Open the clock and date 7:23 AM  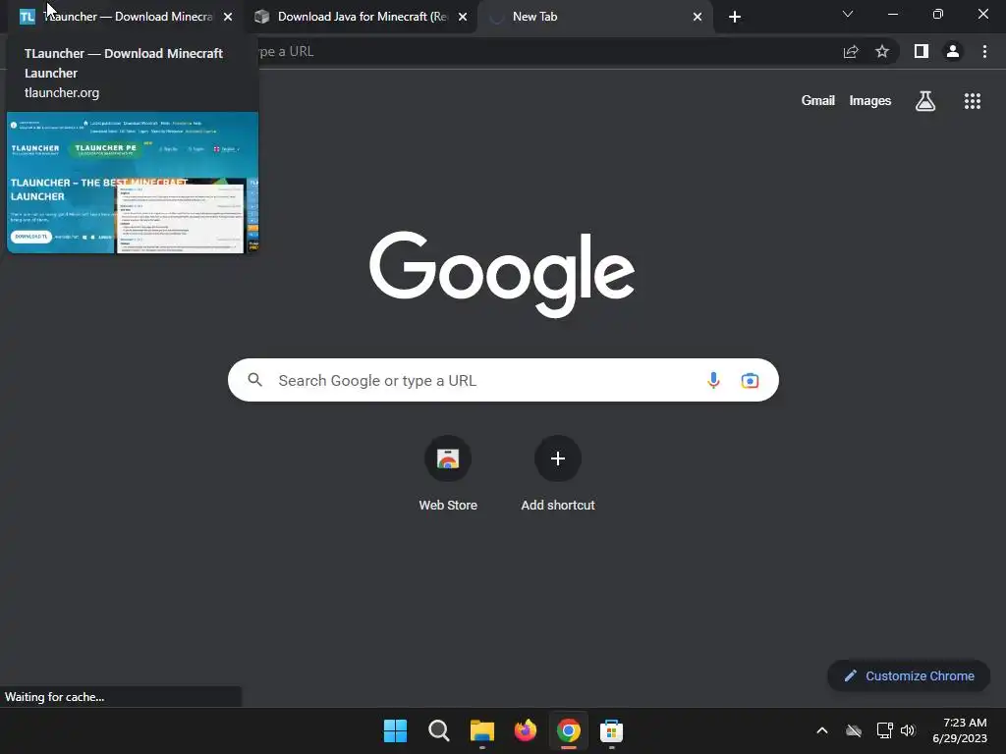click(x=960, y=730)
